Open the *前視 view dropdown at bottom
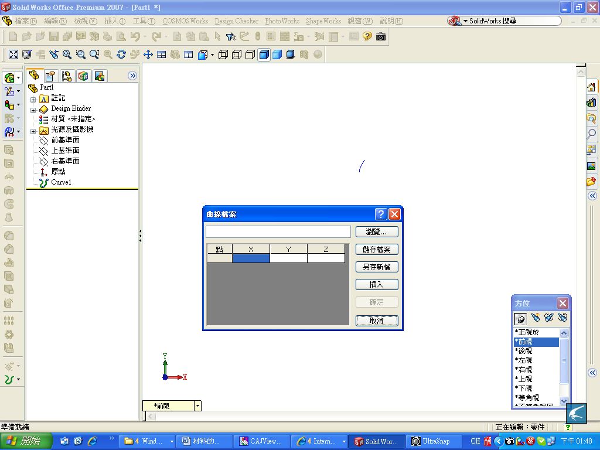Screen dimensions: 600x450 (x=197, y=406)
